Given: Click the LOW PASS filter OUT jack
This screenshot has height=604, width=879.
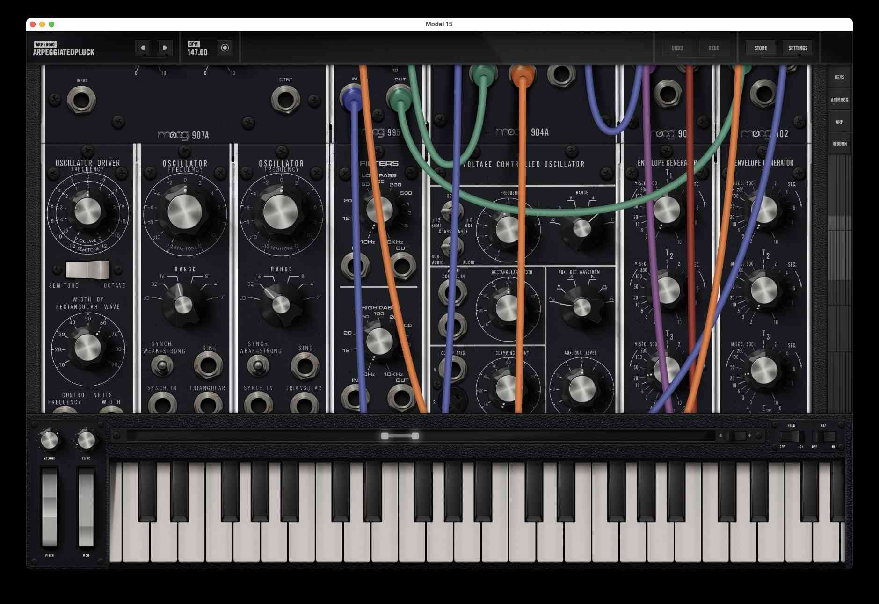Looking at the screenshot, I should [402, 266].
